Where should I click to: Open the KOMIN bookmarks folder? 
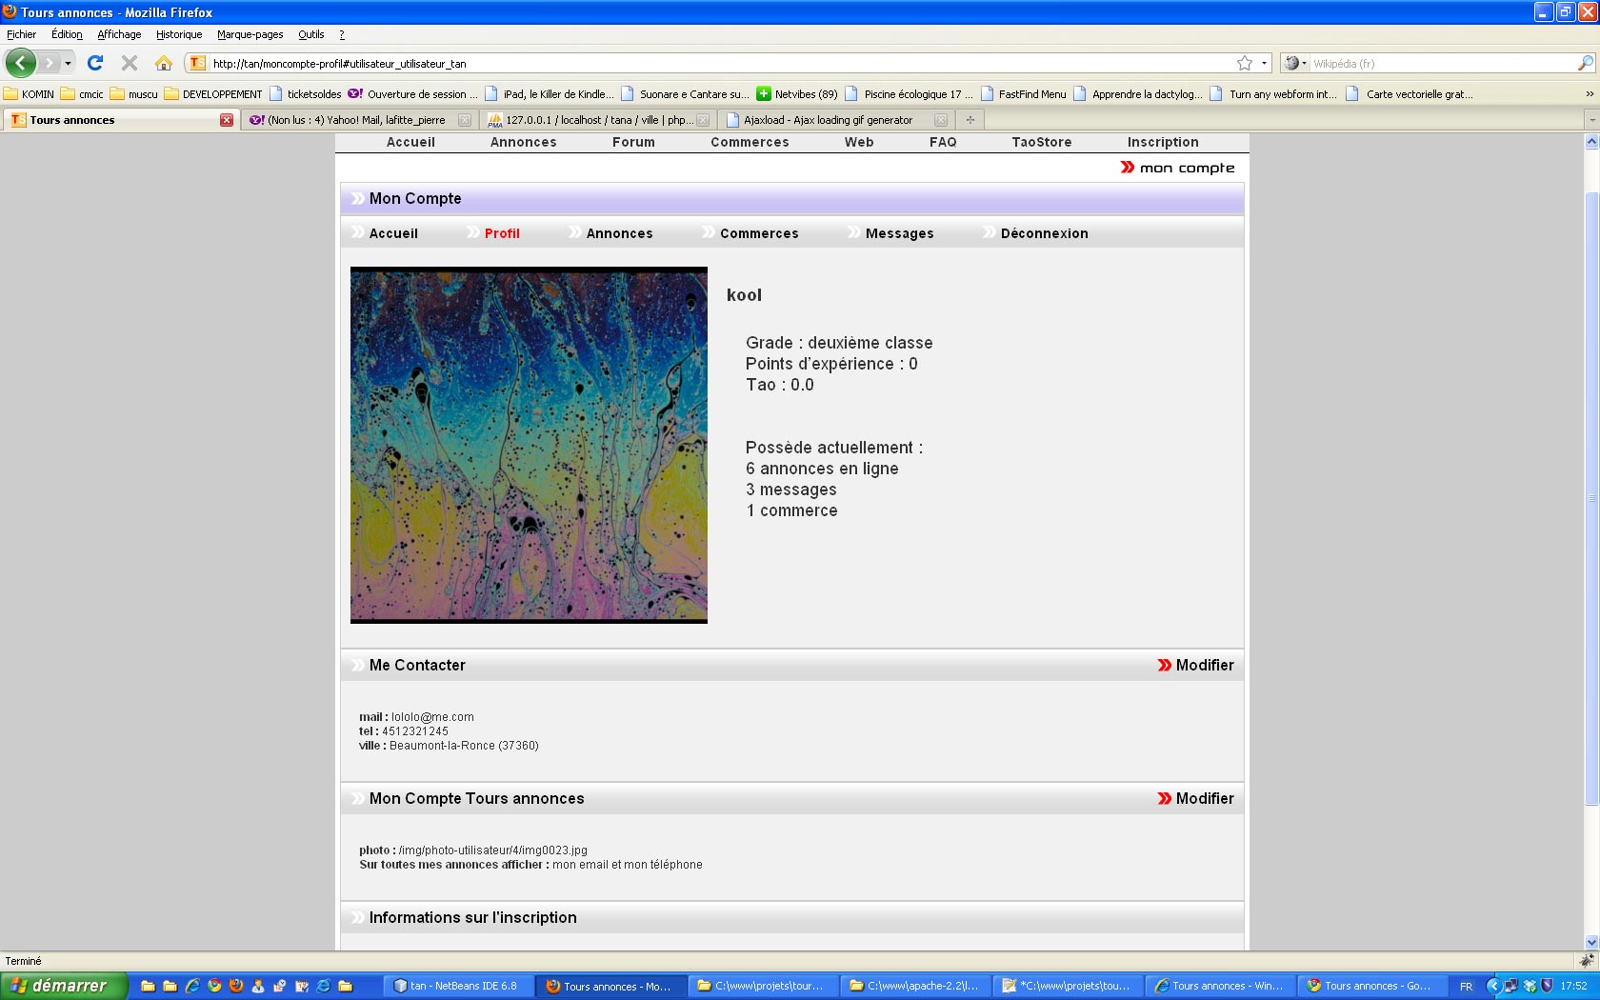[x=29, y=94]
